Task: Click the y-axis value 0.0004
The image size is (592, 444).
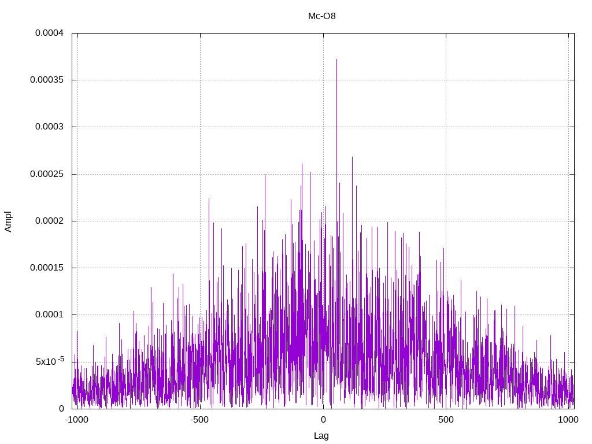Action: [50, 33]
